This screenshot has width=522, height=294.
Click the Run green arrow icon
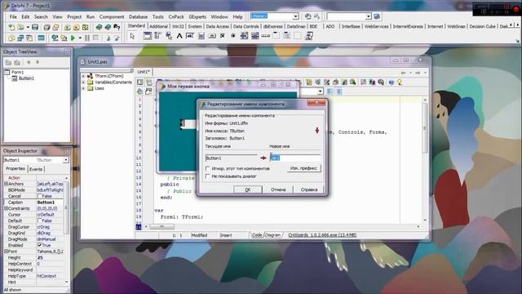(73, 38)
